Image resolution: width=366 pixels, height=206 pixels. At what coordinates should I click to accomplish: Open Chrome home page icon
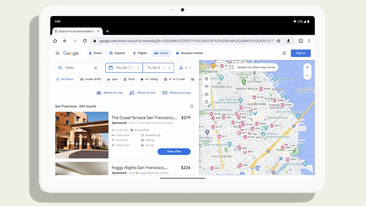[55, 41]
